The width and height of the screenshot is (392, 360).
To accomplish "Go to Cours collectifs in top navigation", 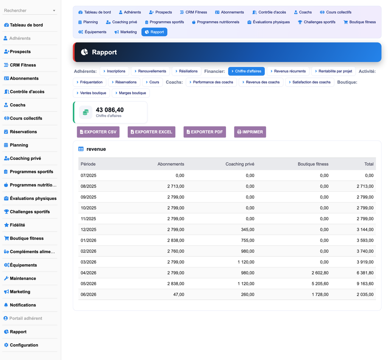I will [x=335, y=12].
